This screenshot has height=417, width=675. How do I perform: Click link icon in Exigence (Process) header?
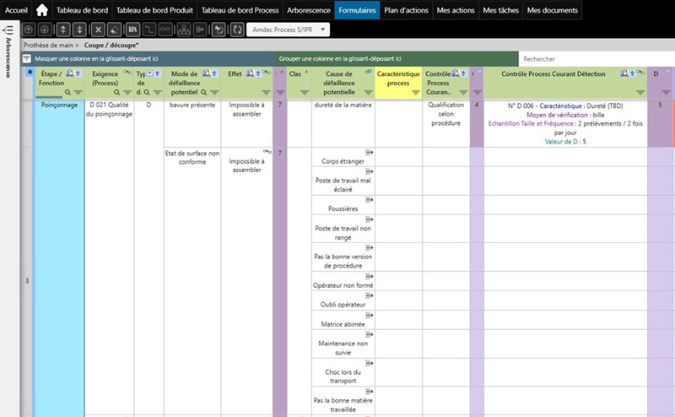(127, 73)
